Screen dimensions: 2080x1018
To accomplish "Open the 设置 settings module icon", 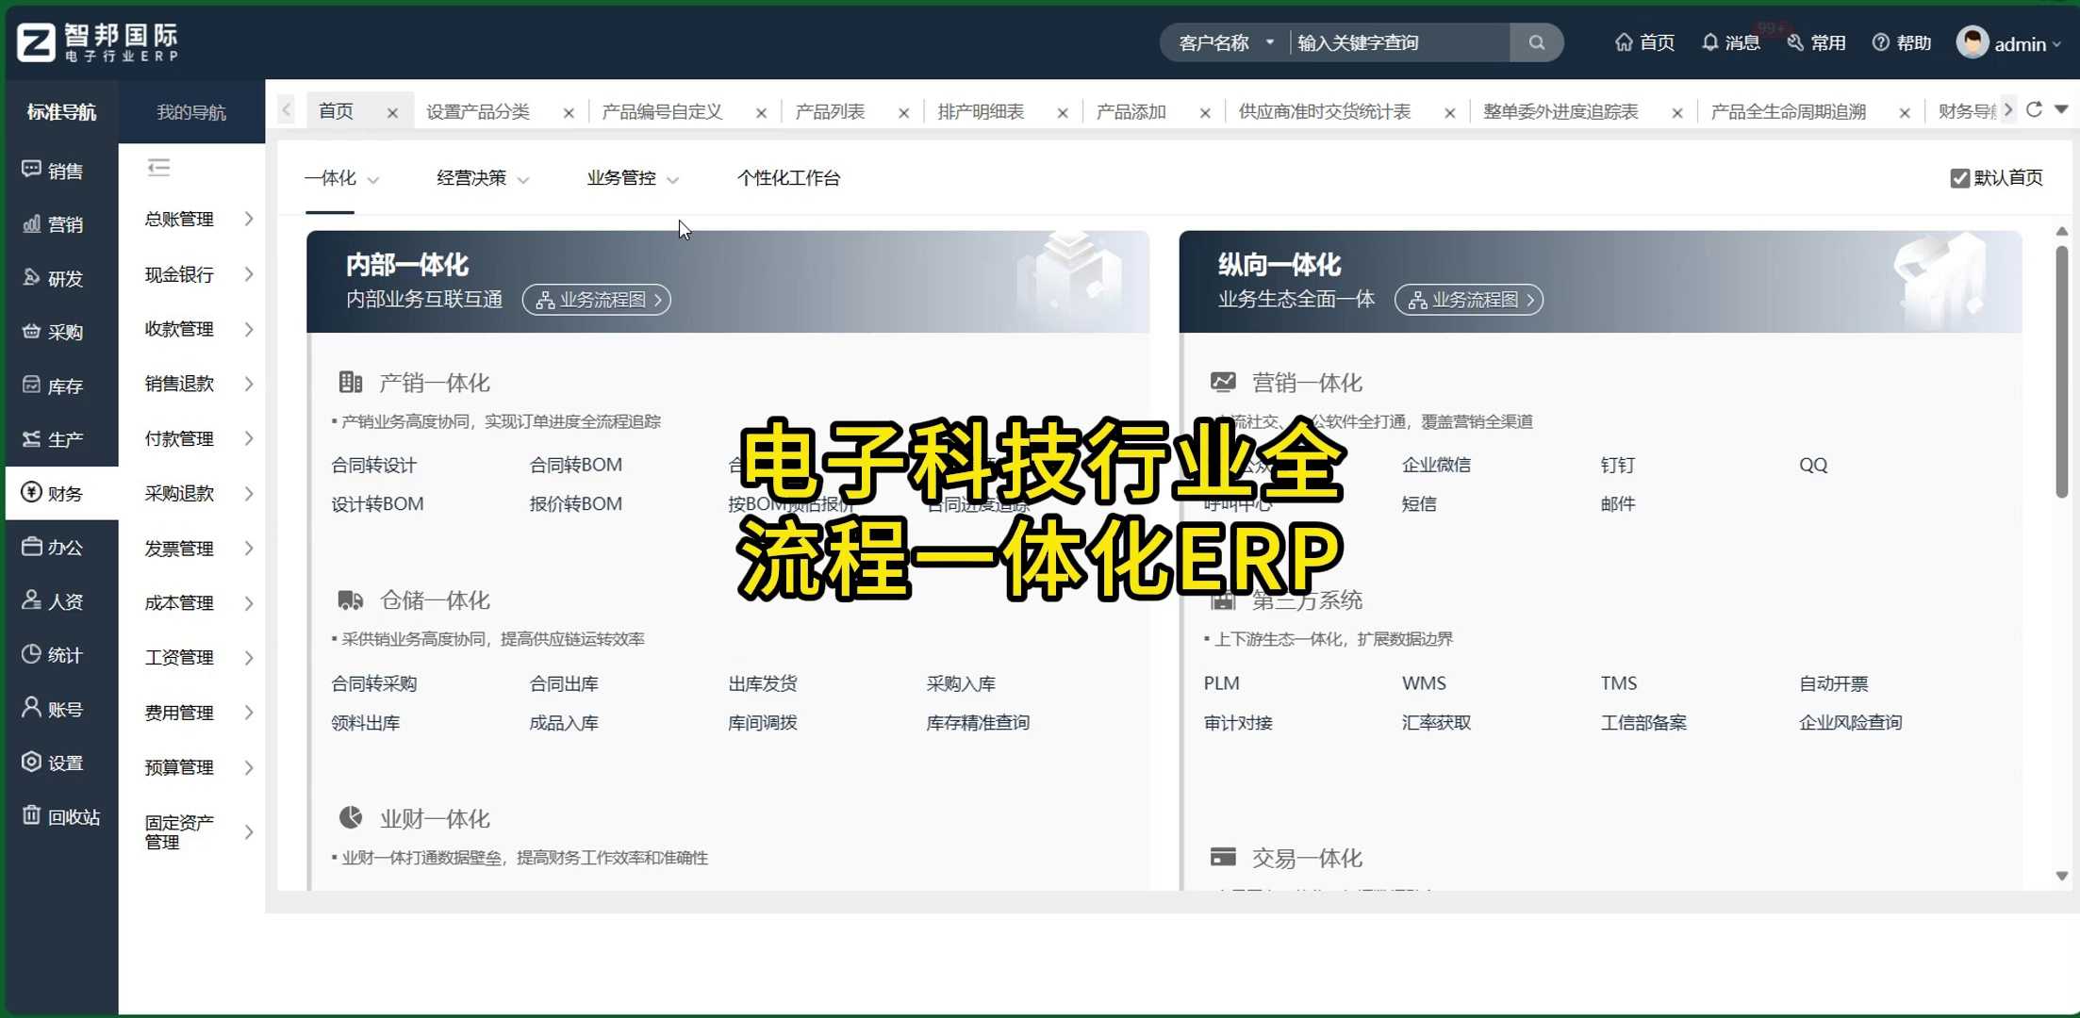I will tap(31, 762).
